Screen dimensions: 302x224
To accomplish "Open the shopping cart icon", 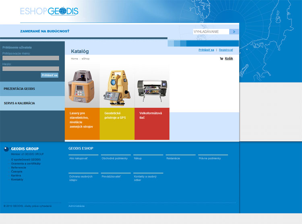I will (x=221, y=59).
